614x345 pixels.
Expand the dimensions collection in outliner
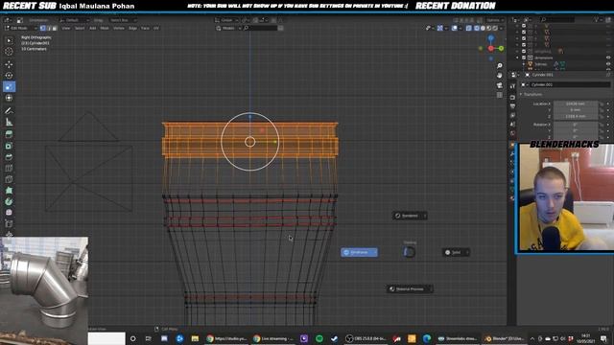pos(517,57)
